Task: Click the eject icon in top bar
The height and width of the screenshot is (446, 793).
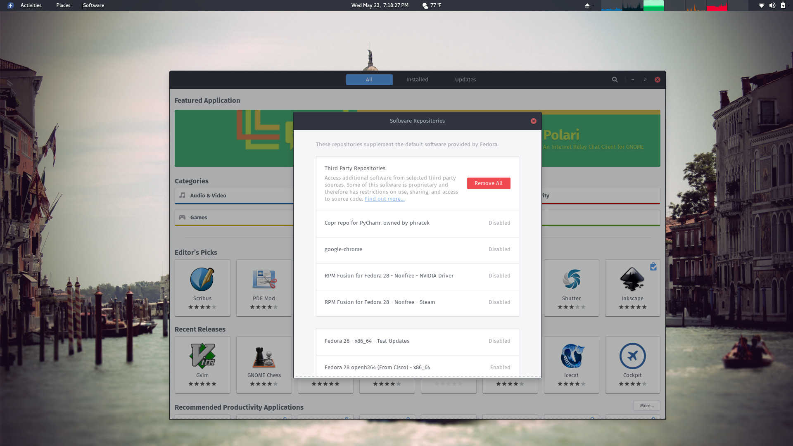Action: 587,5
